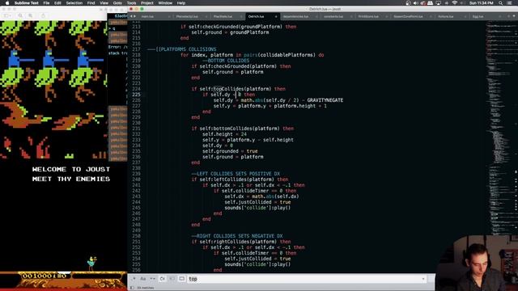The image size is (518, 291).
Task: Toggle wrap search option in find bar
Action: click(x=162, y=279)
